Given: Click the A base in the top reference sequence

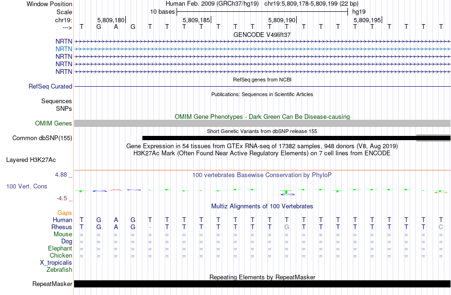Looking at the screenshot, I should click(116, 27).
